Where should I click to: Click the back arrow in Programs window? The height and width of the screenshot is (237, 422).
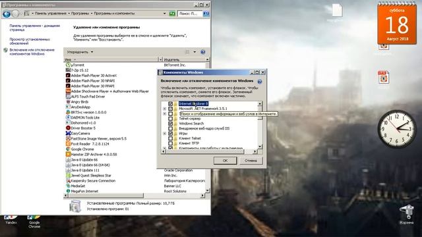point(7,14)
